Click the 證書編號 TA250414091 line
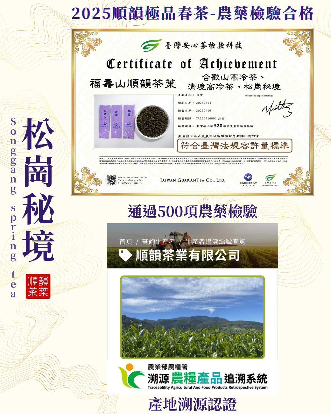Screen dimensions: 331x414 (201, 118)
